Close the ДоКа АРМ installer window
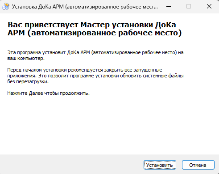Viewport: 219px width, 174px height. (209, 7)
